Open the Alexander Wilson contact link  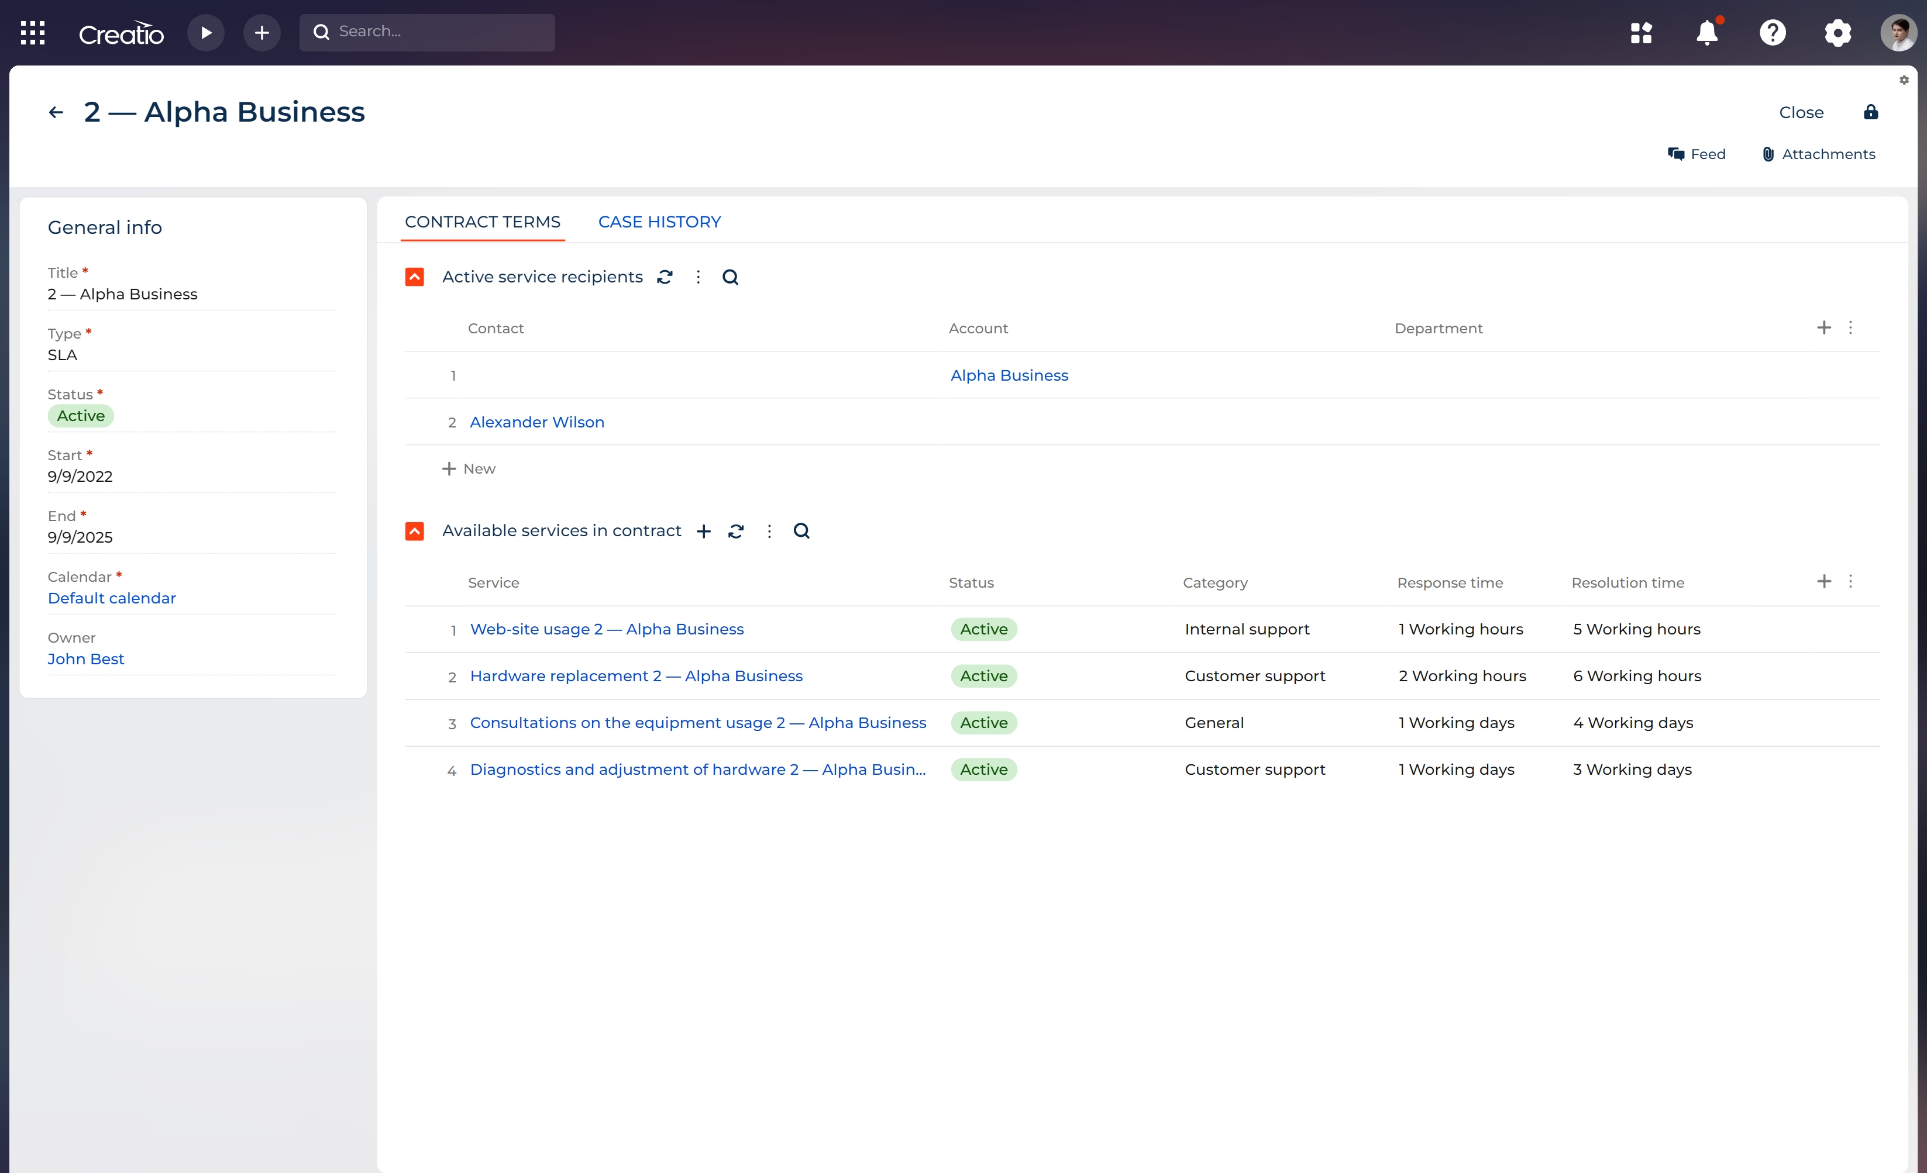[536, 422]
